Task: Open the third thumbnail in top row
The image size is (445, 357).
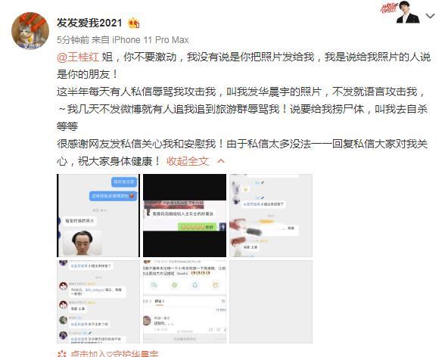Action: (271, 216)
